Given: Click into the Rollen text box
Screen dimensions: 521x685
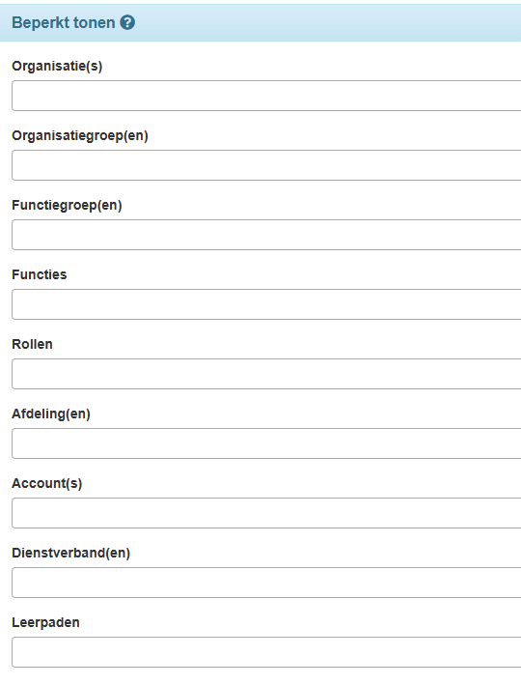Looking at the screenshot, I should 266,374.
